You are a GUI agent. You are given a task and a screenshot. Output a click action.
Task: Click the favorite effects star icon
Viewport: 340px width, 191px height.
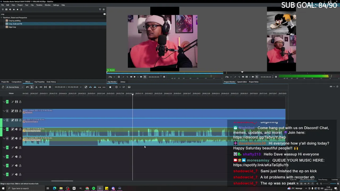(110, 87)
